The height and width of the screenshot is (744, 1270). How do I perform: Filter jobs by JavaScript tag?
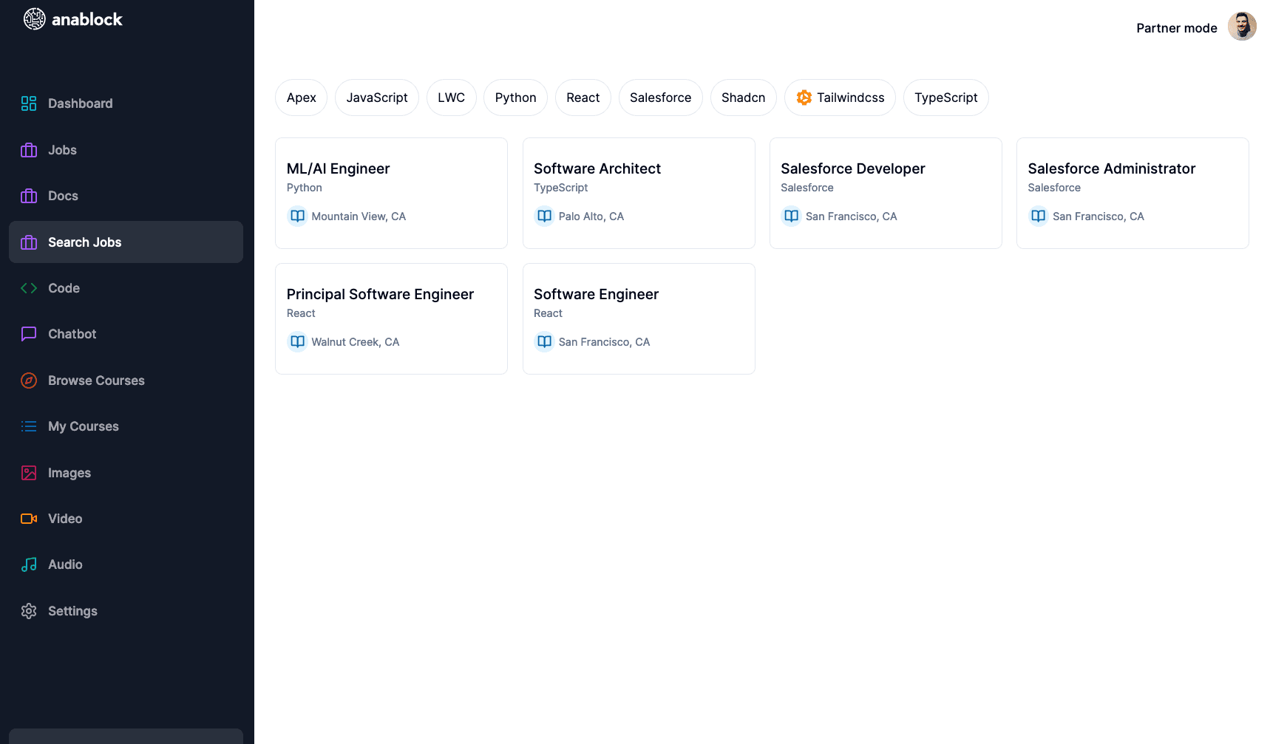point(377,98)
